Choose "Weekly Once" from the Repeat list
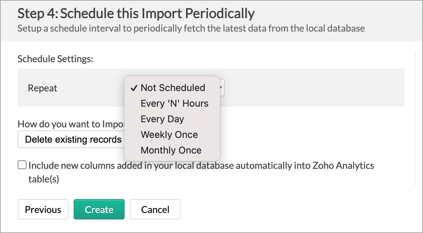 (x=169, y=135)
